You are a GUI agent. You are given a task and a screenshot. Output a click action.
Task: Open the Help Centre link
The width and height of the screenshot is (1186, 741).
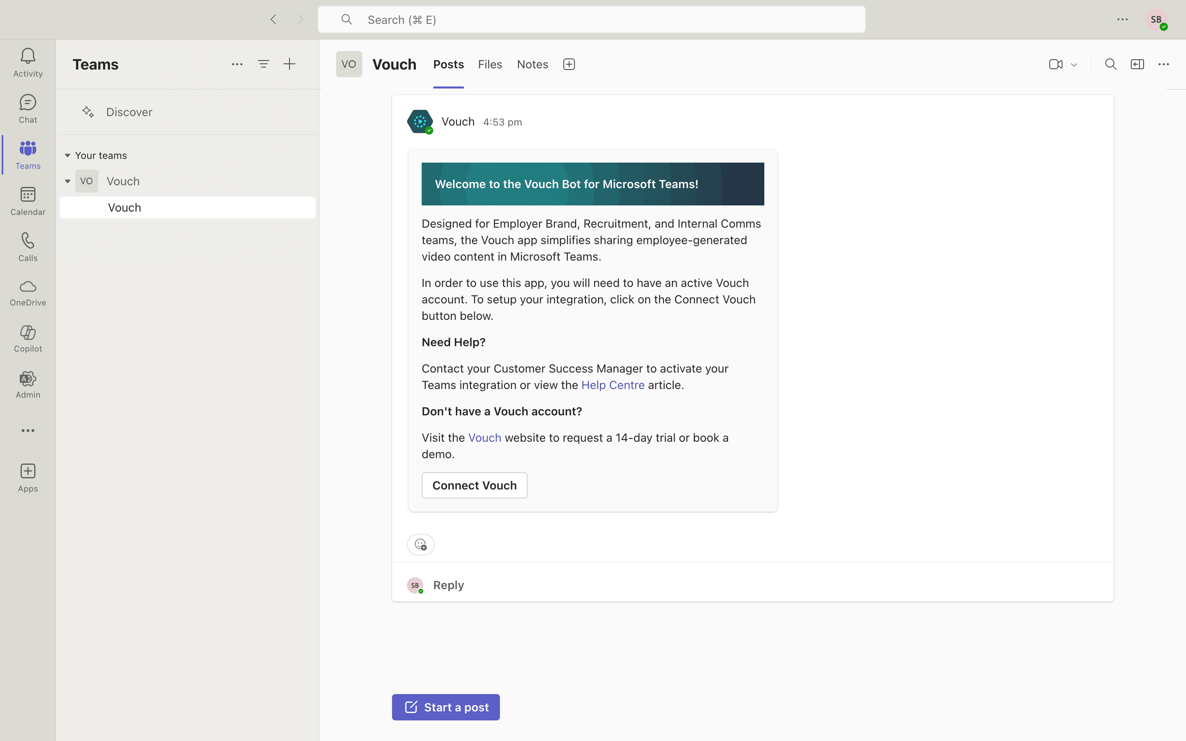tap(613, 385)
